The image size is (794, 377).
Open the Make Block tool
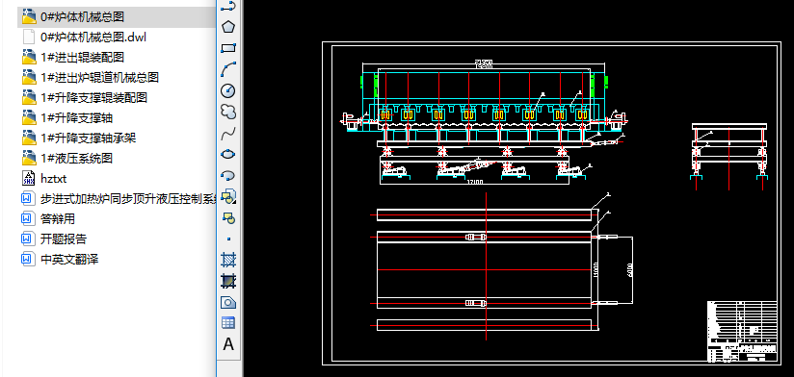click(229, 217)
